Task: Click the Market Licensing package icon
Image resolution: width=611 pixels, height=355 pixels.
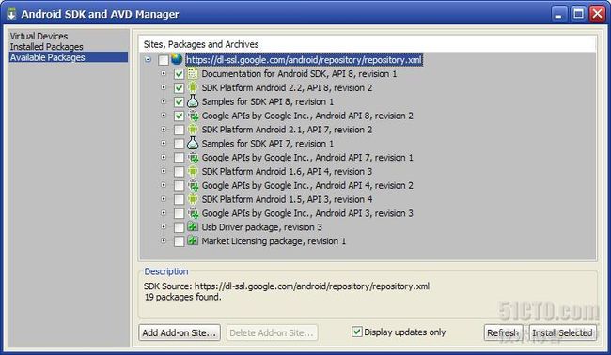Action: click(193, 241)
